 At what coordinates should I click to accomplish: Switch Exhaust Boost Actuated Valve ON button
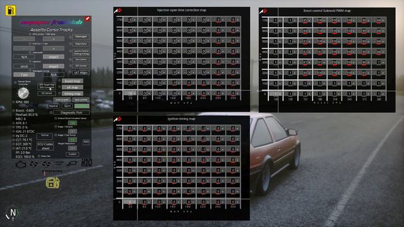(x=73, y=123)
